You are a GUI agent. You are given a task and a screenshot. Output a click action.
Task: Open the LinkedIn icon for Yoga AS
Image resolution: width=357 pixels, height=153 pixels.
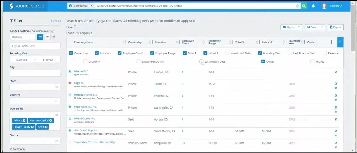coord(336,88)
